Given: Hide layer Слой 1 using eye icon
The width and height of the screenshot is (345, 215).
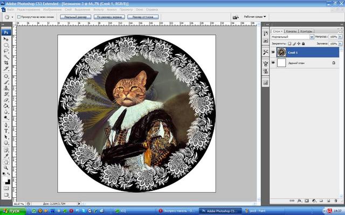Looking at the screenshot, I should (273, 52).
